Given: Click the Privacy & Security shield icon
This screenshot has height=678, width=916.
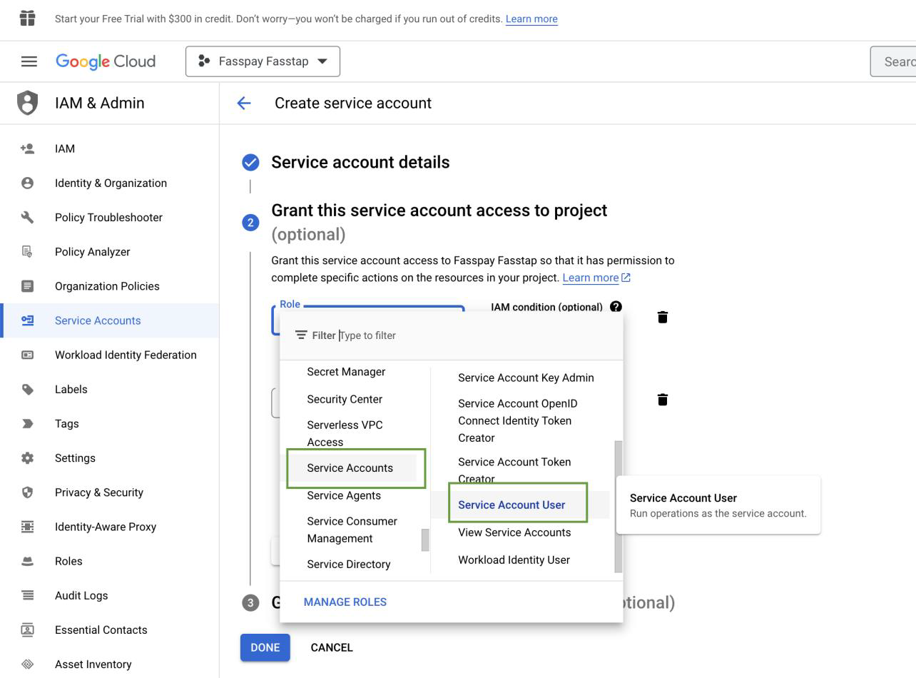Looking at the screenshot, I should tap(27, 492).
